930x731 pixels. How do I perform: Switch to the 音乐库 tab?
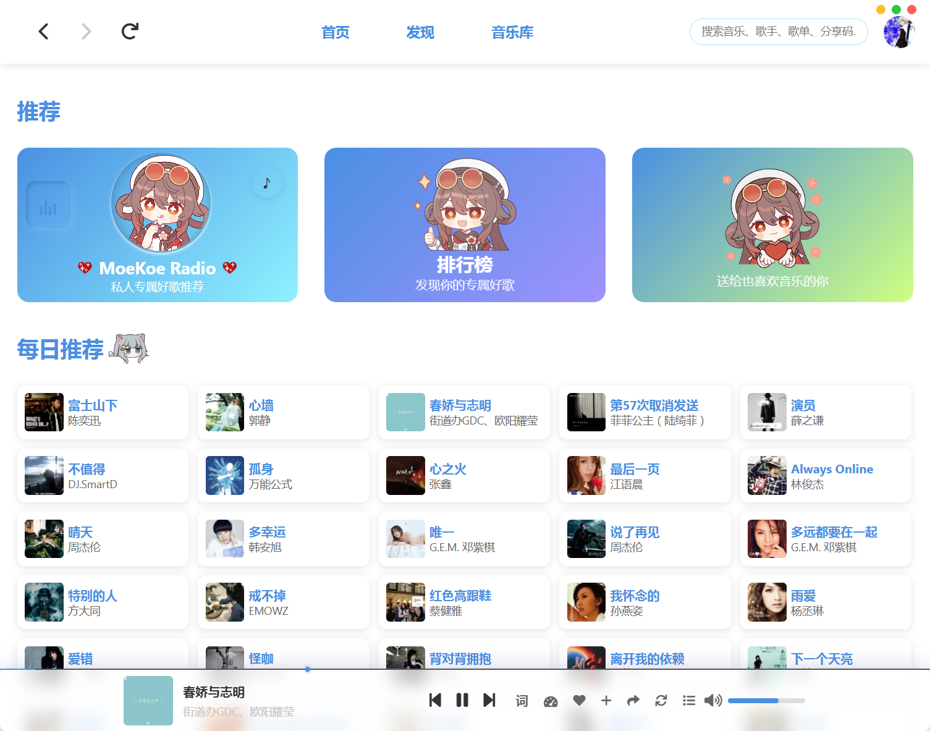(512, 32)
